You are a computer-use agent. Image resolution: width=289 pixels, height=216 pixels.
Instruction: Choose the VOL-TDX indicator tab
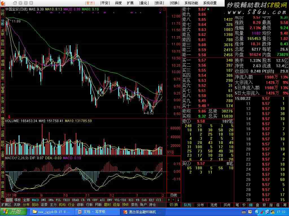[120, 200]
